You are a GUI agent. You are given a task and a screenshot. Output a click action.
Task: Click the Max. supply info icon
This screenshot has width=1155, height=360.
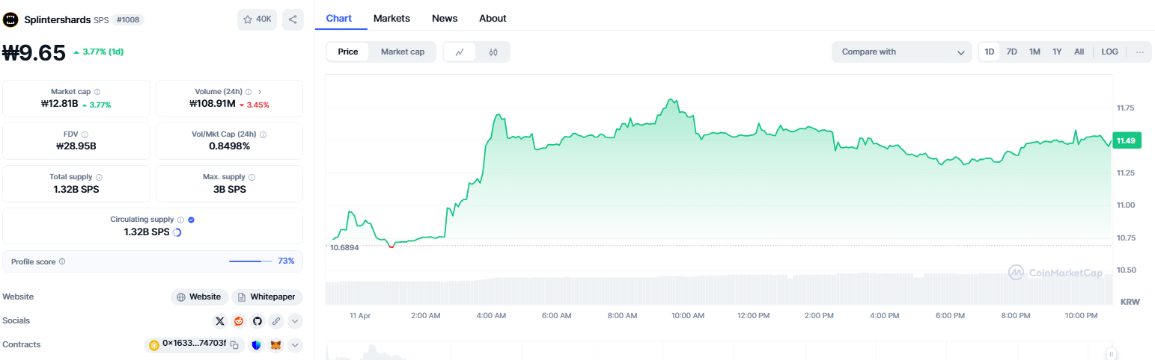point(252,177)
